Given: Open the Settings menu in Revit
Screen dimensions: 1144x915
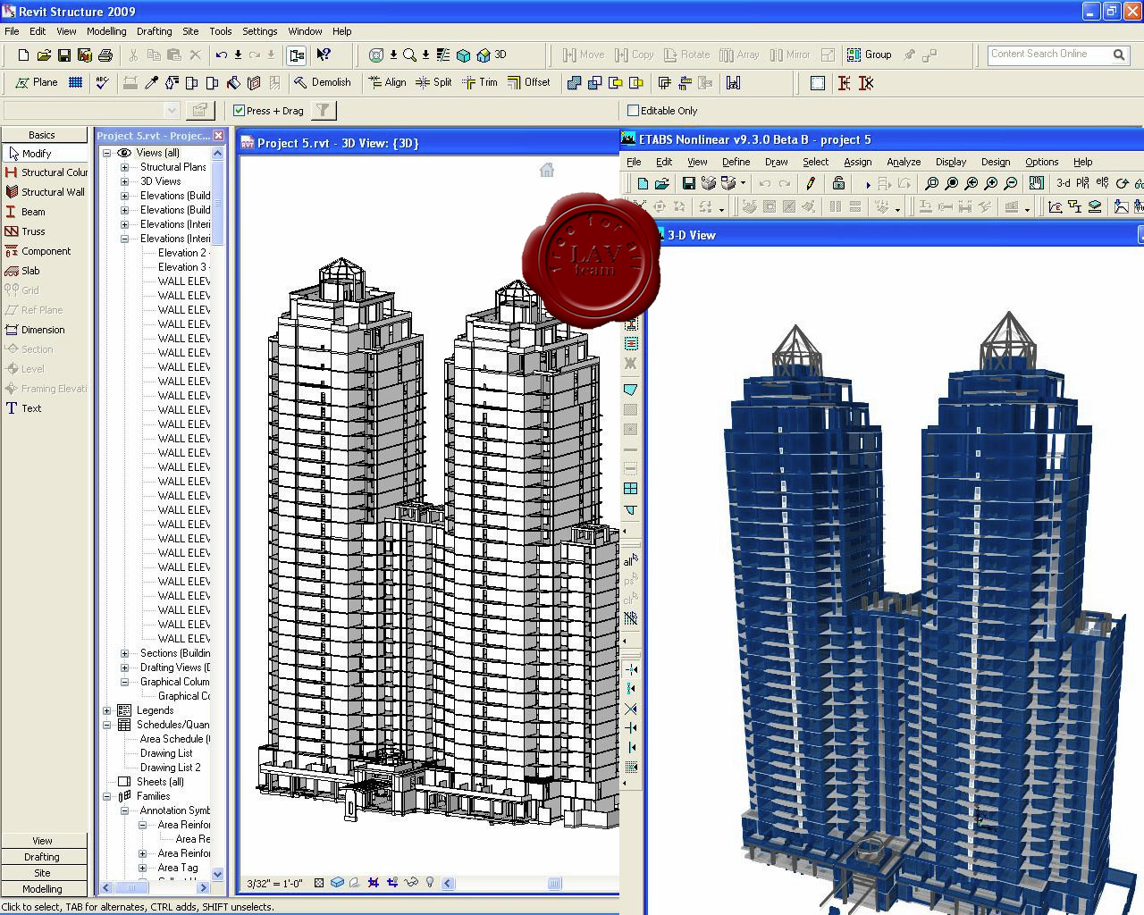Looking at the screenshot, I should pos(260,31).
